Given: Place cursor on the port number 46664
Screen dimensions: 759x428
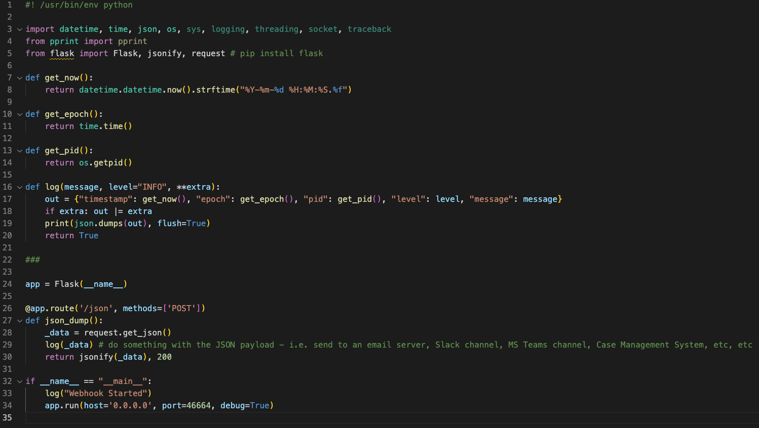Looking at the screenshot, I should coord(199,406).
